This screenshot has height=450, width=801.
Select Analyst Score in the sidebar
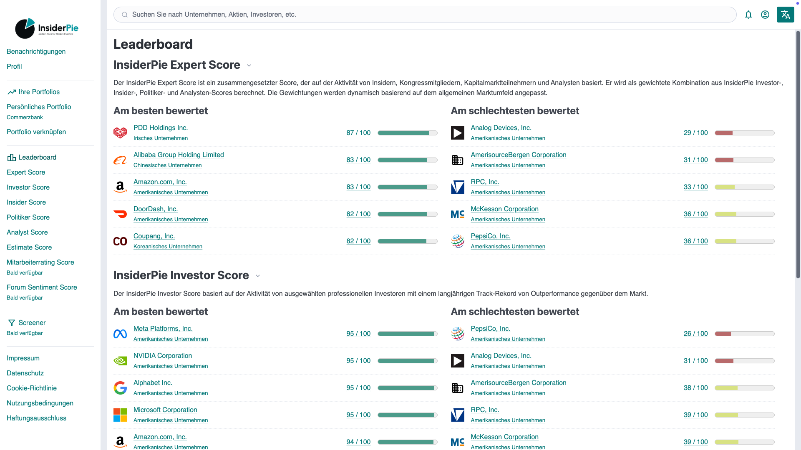27,232
